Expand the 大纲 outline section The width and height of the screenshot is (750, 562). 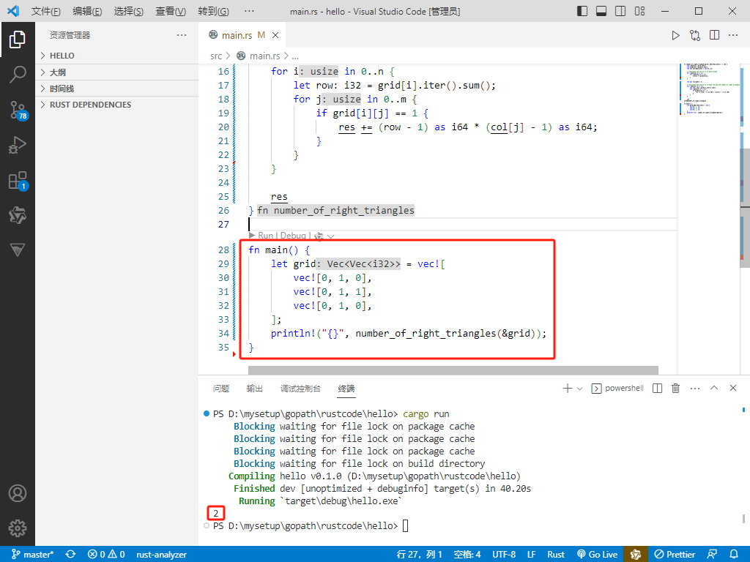click(116, 72)
